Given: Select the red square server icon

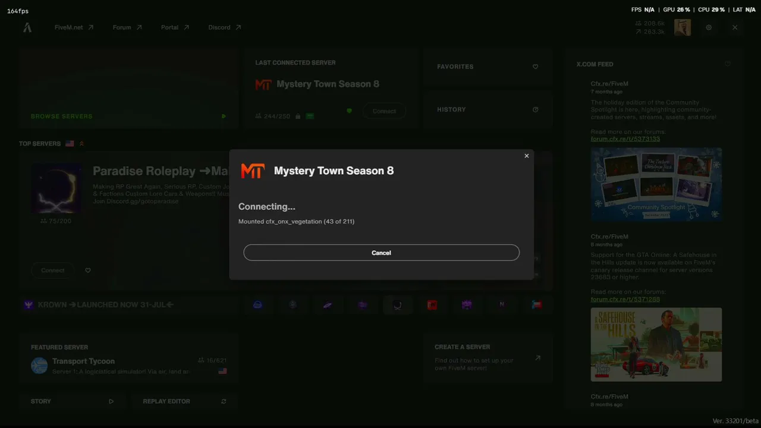Looking at the screenshot, I should click(x=432, y=305).
